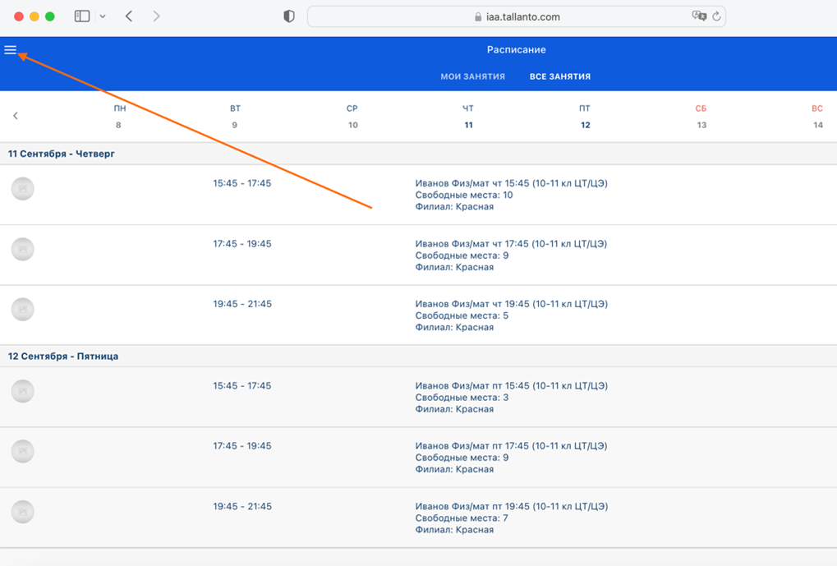This screenshot has width=837, height=566.
Task: Open Thursday 17:45 Иванов Физ/мат class
Action: pyautogui.click(x=511, y=244)
